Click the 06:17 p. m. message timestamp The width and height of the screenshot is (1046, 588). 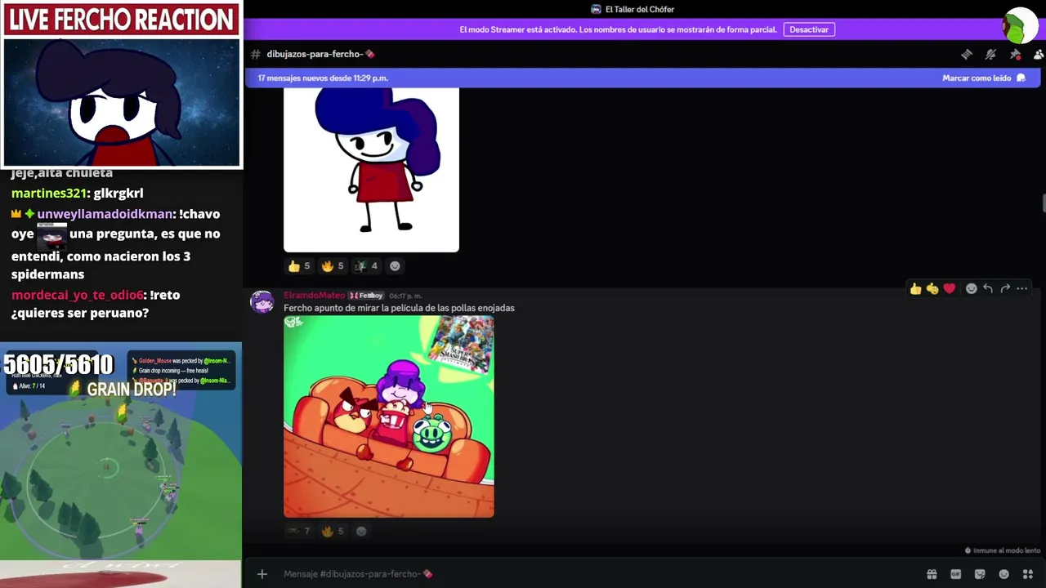pyautogui.click(x=405, y=296)
